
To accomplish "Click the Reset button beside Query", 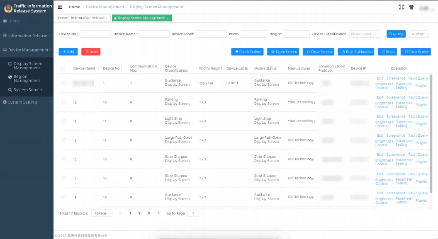I will [x=419, y=34].
